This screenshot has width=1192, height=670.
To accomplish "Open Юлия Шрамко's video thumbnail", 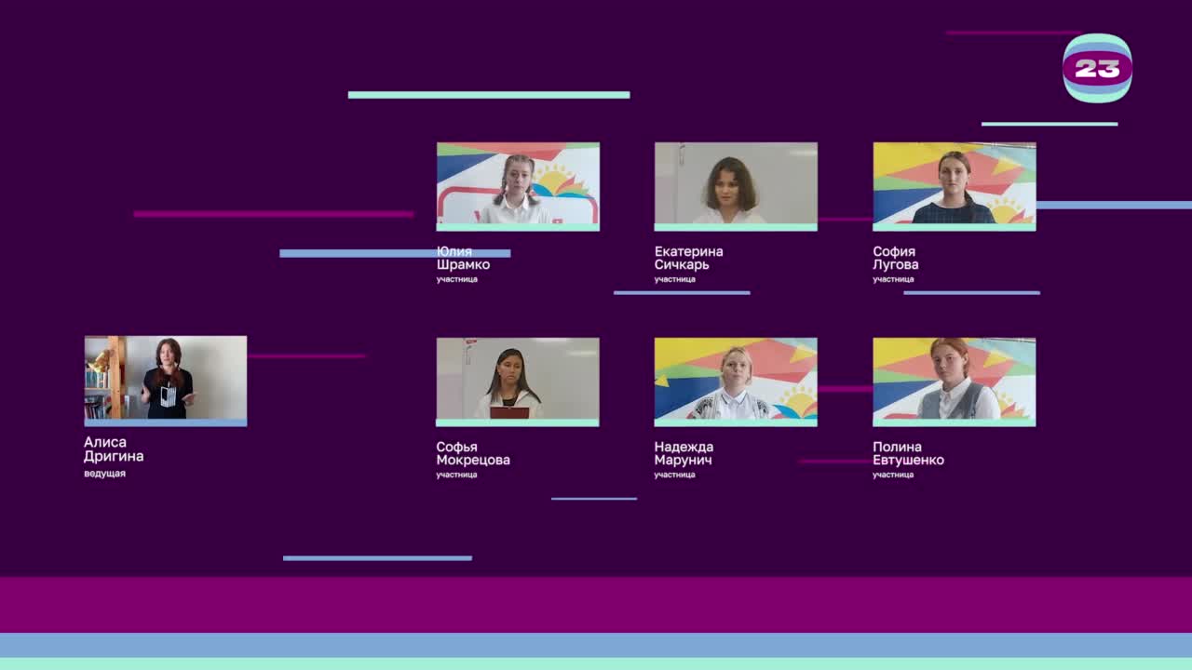I will click(518, 185).
